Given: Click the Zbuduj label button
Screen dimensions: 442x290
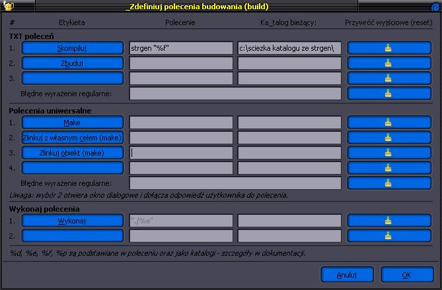Looking at the screenshot, I should click(73, 63).
